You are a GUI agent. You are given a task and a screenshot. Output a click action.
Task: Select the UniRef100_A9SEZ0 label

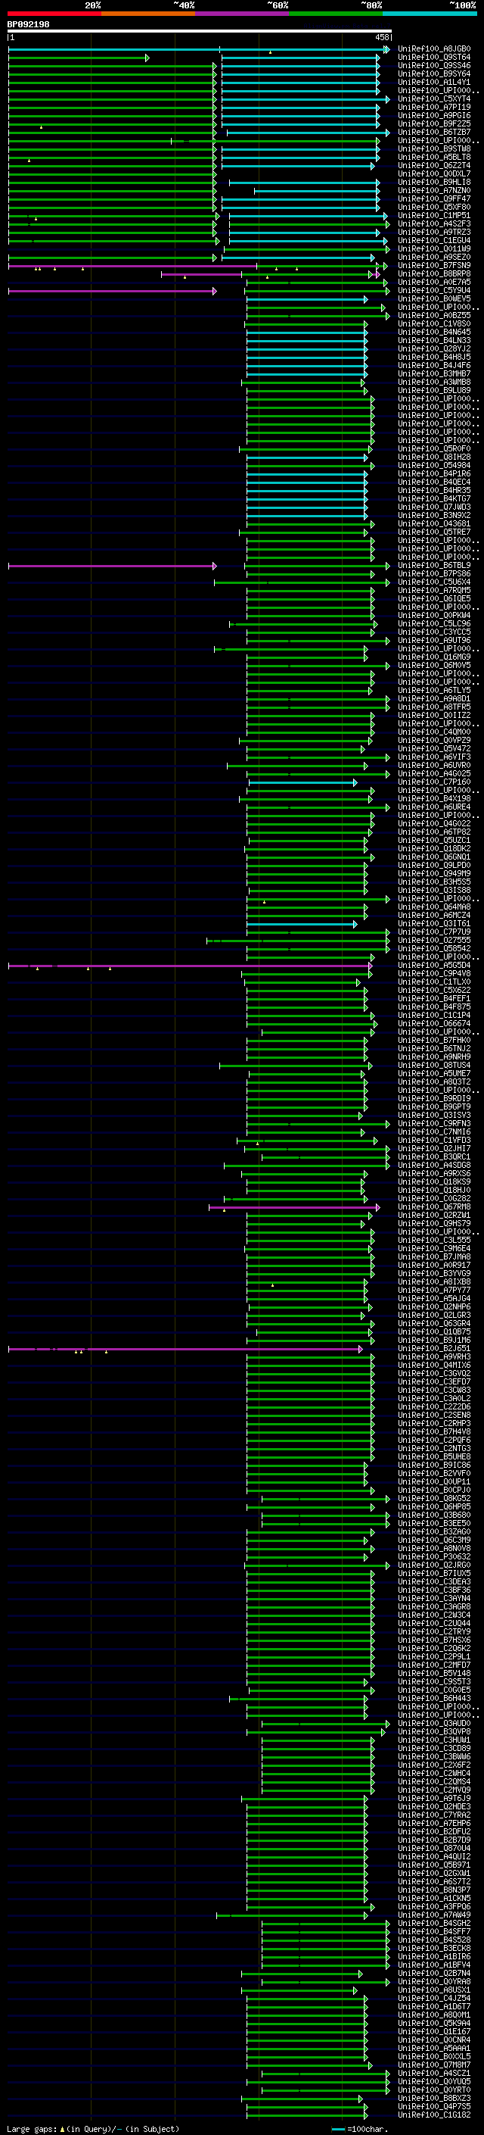point(434,257)
